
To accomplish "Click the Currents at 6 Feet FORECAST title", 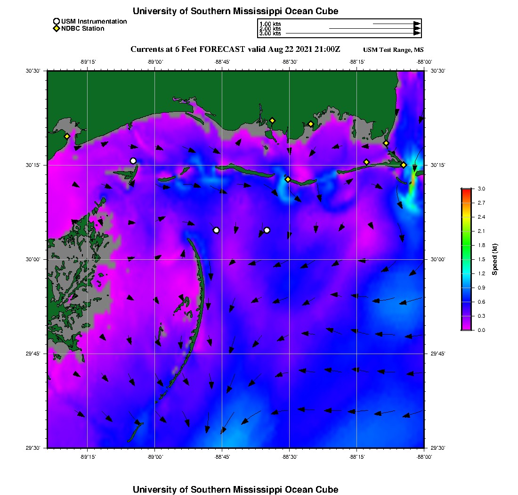I will pos(187,49).
